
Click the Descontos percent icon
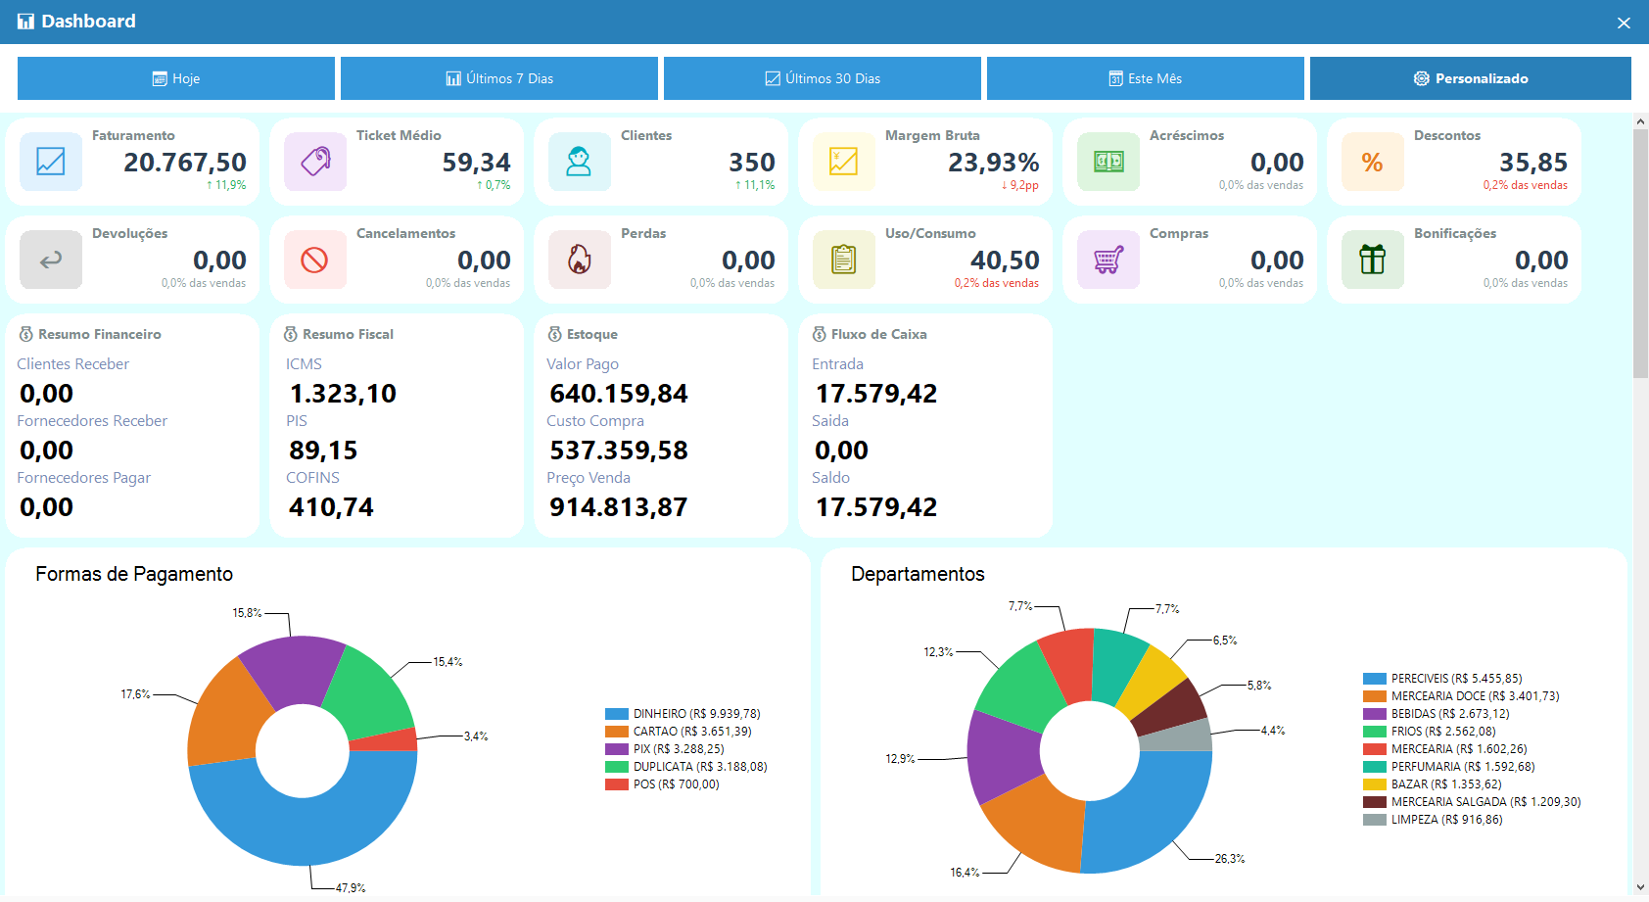(1373, 162)
